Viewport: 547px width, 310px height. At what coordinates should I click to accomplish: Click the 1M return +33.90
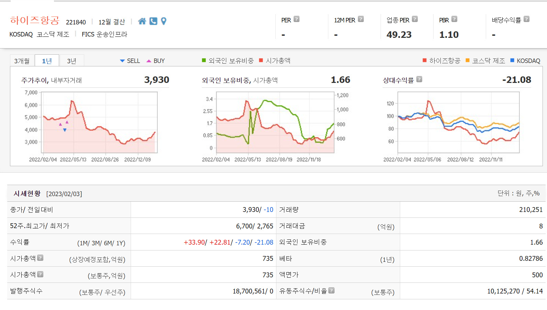pos(194,242)
